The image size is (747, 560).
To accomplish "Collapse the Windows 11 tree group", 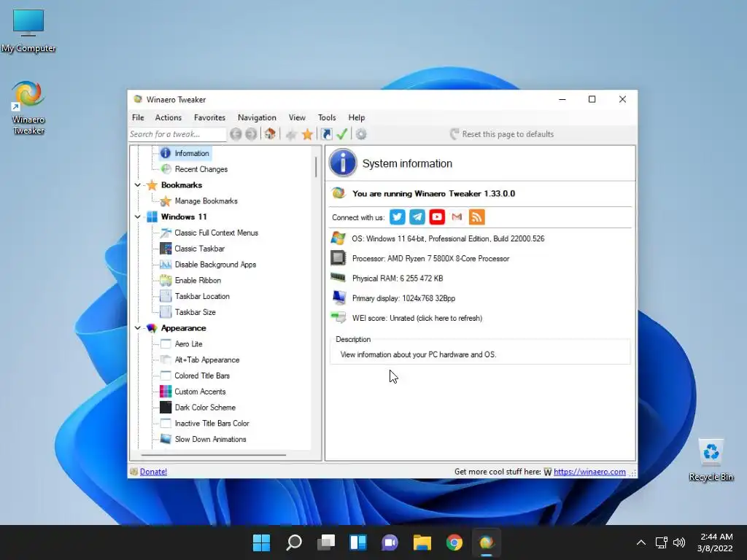I will (x=138, y=217).
